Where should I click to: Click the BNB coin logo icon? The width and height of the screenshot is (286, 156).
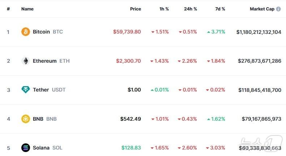tap(26, 119)
